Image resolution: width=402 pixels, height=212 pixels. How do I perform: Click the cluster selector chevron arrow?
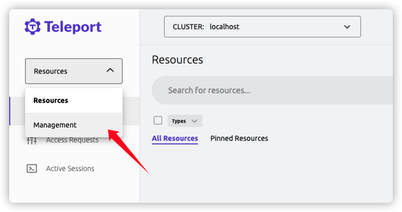pos(347,27)
